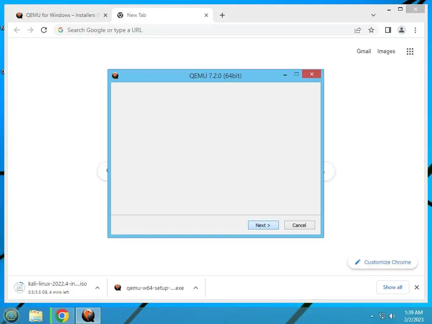The height and width of the screenshot is (324, 432).
Task: Maximize the Chrome window
Action: [400, 9]
